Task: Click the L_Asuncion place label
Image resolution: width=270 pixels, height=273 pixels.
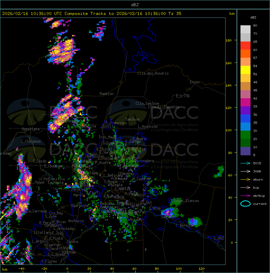Action: coord(148,126)
